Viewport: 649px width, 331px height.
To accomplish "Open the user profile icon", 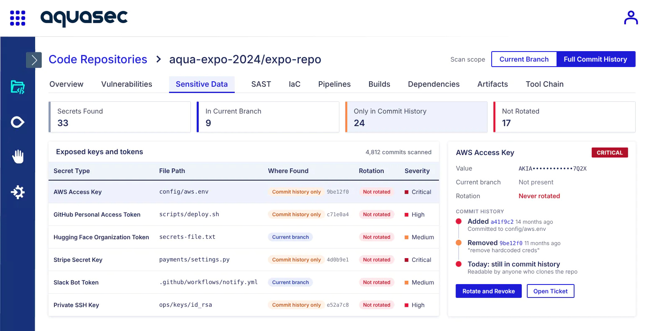I will (x=631, y=18).
